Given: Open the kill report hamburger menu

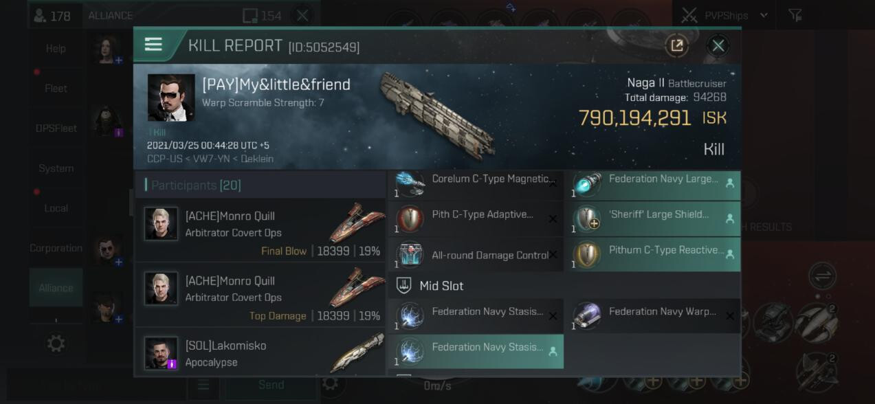Looking at the screenshot, I should pyautogui.click(x=153, y=45).
